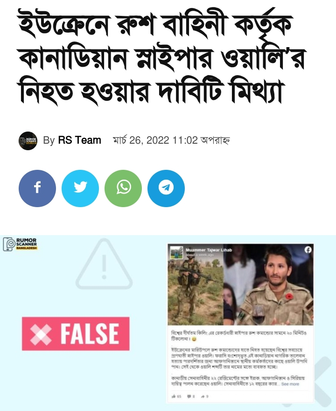
Task: Click the share count on post
Action: click(205, 397)
